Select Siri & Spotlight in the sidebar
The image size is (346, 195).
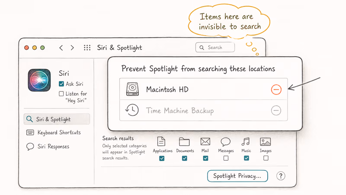[57, 119]
